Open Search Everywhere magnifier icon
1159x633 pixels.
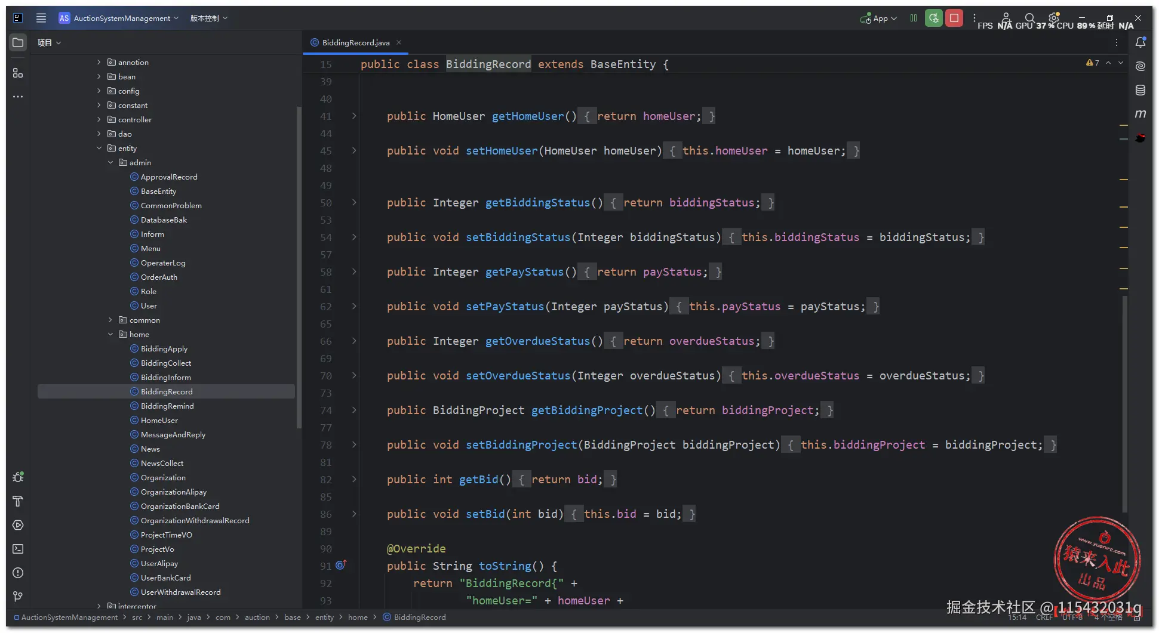coord(1029,18)
